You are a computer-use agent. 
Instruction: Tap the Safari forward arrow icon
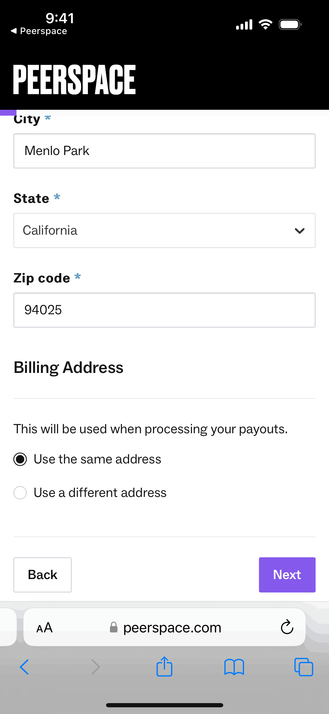(x=95, y=667)
